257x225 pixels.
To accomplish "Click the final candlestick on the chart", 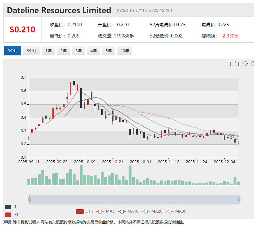I will 238,143.
